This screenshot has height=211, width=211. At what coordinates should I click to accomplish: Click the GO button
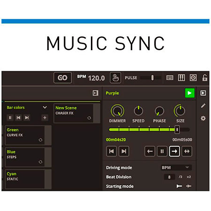click(62, 78)
